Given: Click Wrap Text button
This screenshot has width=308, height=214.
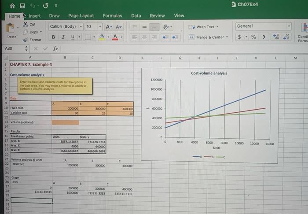Looking at the screenshot, I should (203, 27).
